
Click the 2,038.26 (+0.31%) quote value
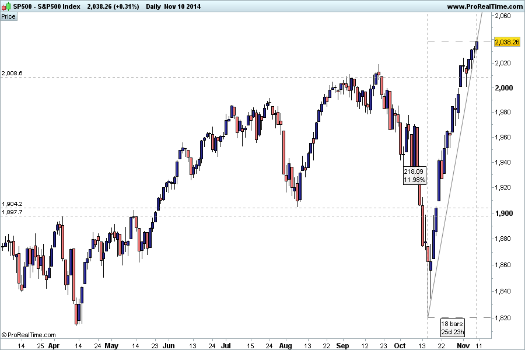click(x=113, y=6)
